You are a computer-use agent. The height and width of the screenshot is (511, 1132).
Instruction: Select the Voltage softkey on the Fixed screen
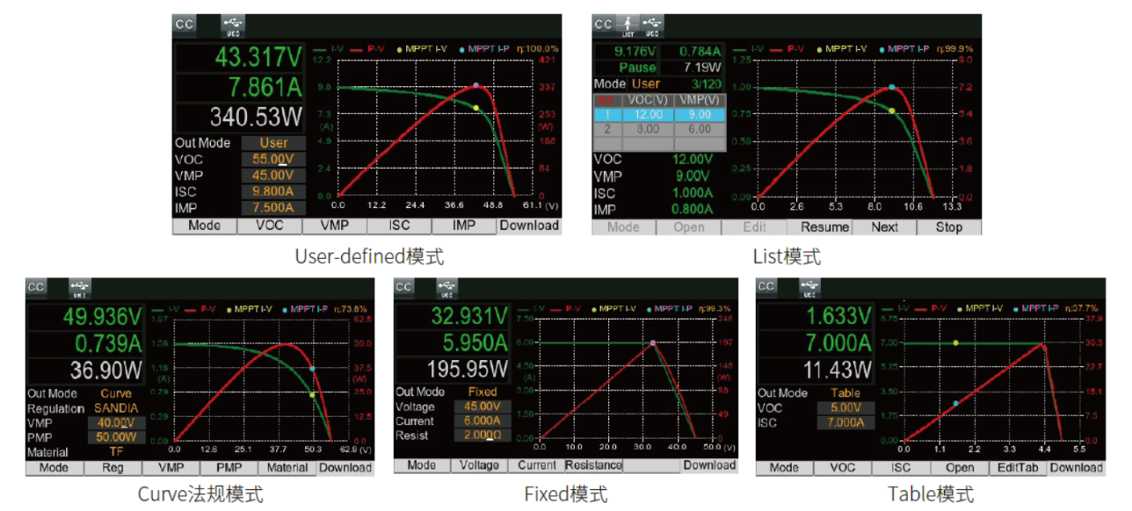coord(479,465)
